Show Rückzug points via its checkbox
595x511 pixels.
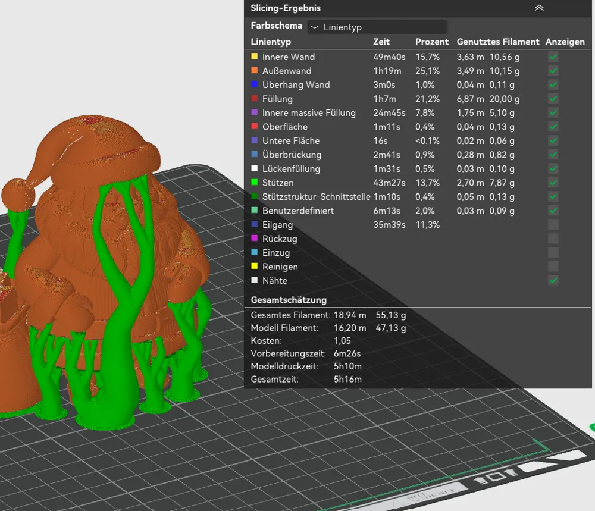pos(553,239)
